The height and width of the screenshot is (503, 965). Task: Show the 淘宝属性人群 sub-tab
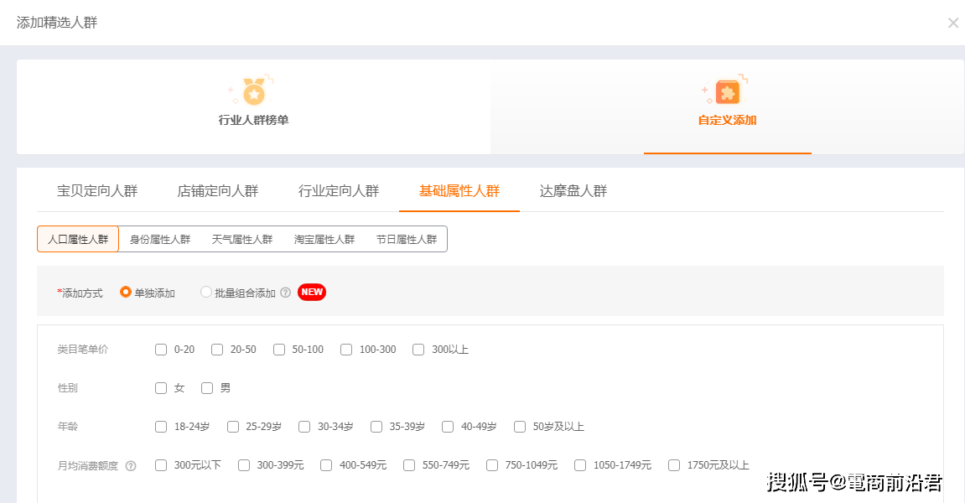324,239
